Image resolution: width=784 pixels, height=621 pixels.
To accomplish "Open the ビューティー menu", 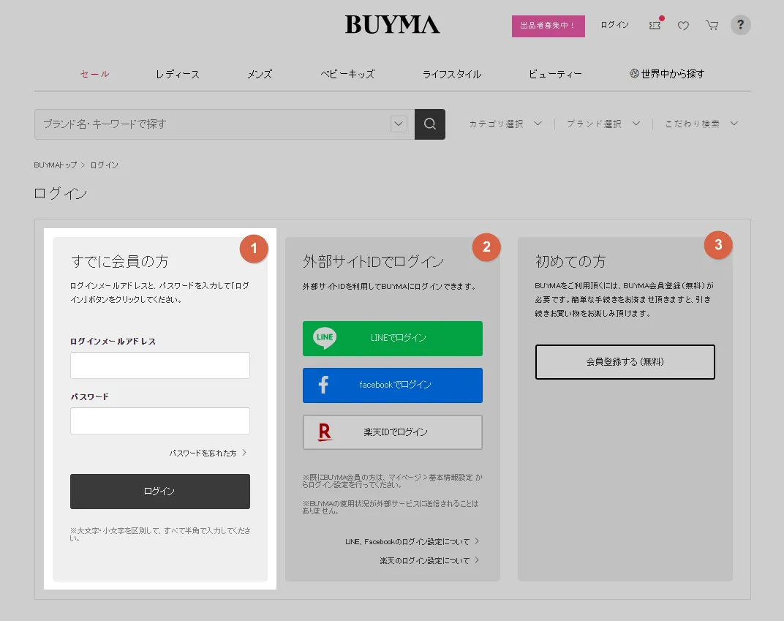I will (x=555, y=74).
